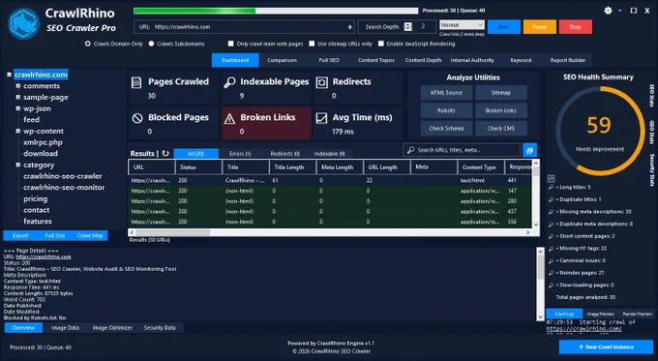Switch to Security Data tab

pyautogui.click(x=160, y=328)
